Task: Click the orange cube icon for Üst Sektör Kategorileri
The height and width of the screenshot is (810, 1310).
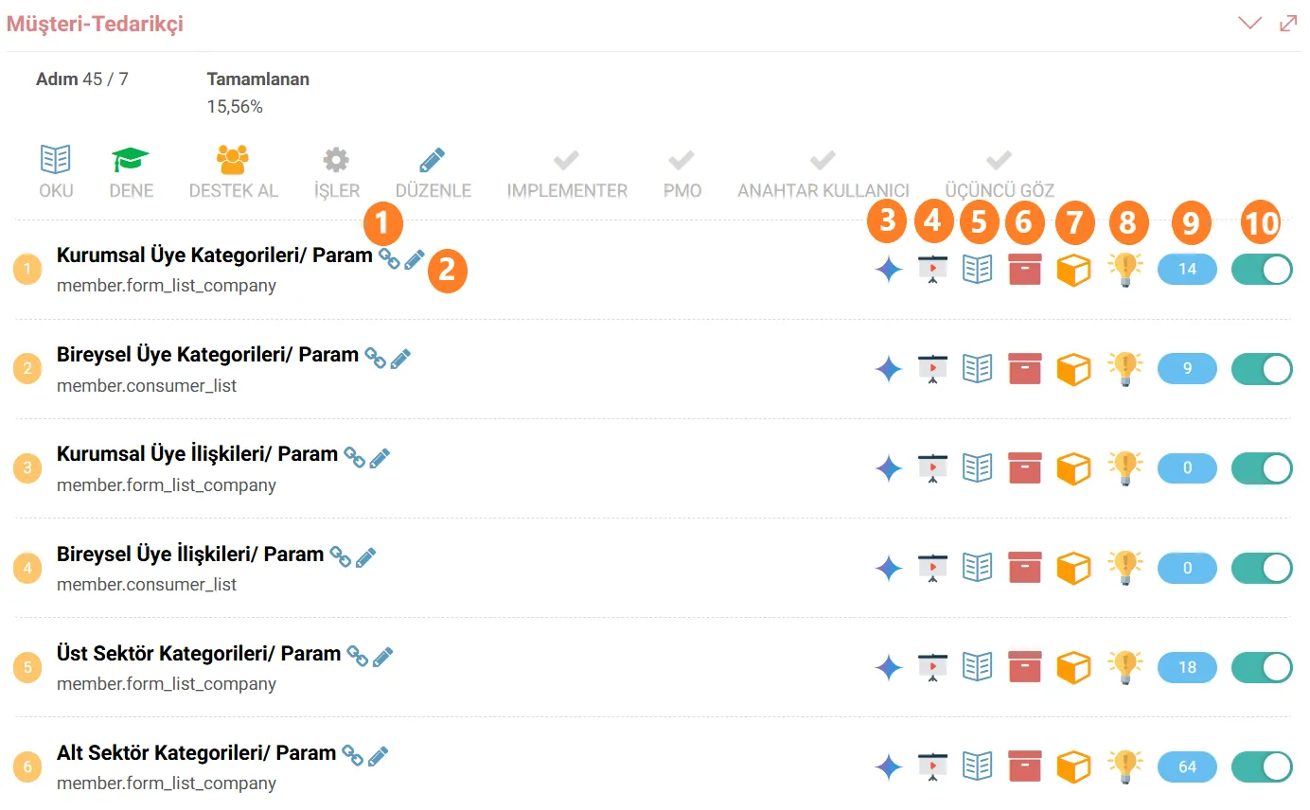Action: 1073,667
